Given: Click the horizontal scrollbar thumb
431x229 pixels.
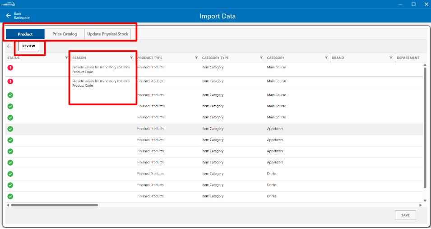Looking at the screenshot, I should coord(54,205).
